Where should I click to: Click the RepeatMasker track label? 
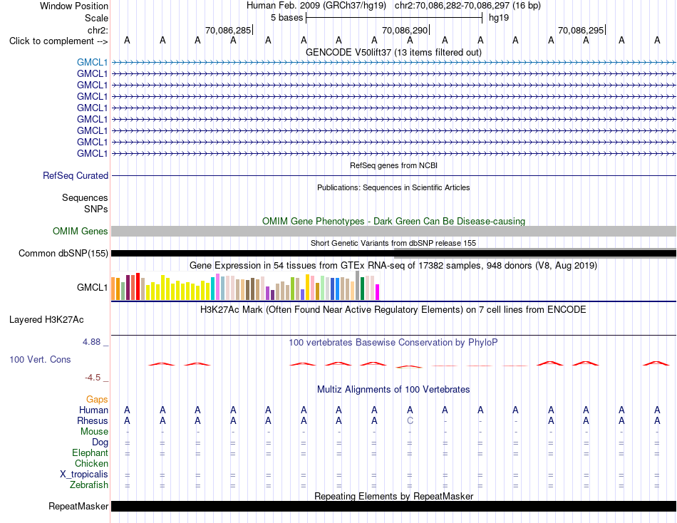click(78, 506)
